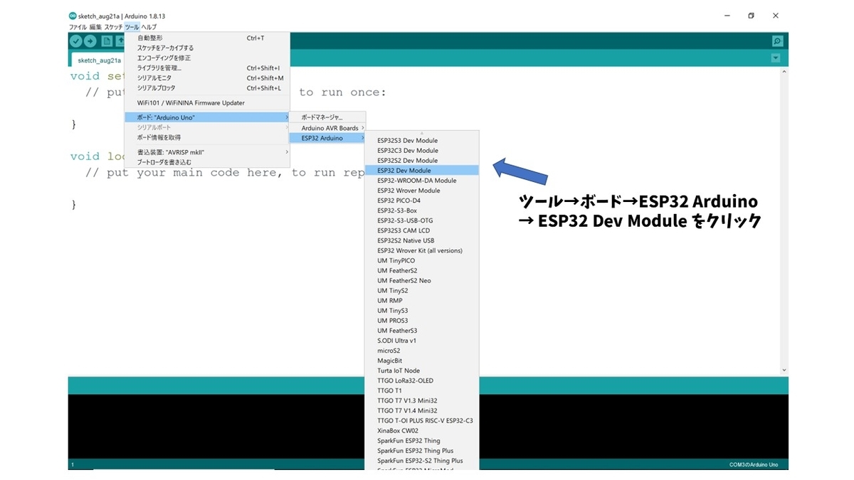Viewport: 854px width, 480px height.
Task: Click the editor scrollbar down arrow
Action: [784, 370]
